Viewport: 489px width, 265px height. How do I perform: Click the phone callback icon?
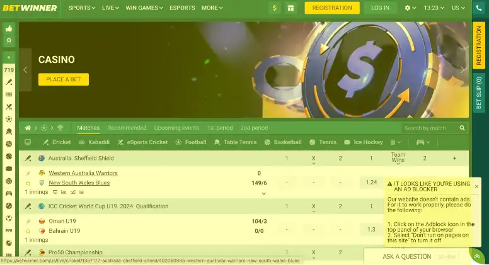pos(479,8)
